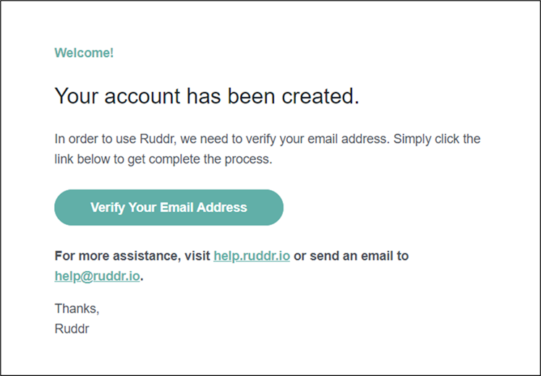
Task: Click the Verify Your Email Address button
Action: (x=169, y=208)
